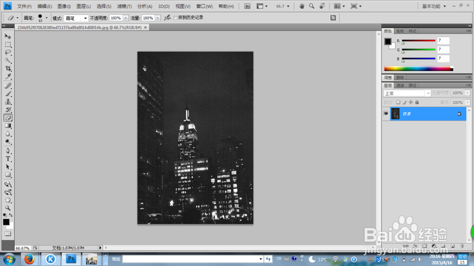
Task: Hide the Background layer eye icon
Action: pos(386,114)
